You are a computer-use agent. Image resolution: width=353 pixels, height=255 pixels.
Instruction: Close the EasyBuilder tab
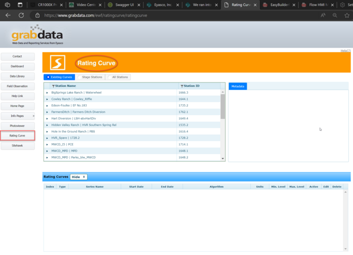point(294,5)
